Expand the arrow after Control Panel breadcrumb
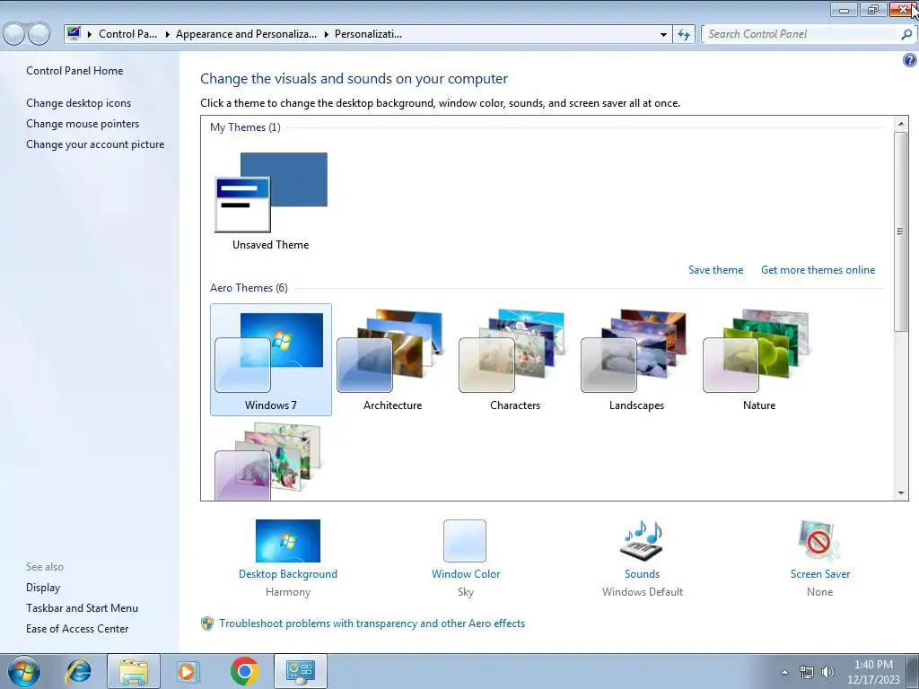This screenshot has width=919, height=689. 167,34
